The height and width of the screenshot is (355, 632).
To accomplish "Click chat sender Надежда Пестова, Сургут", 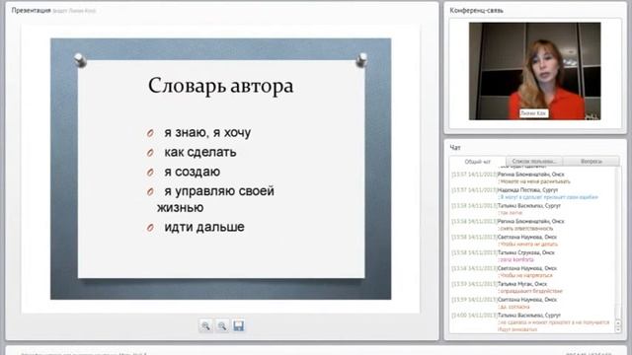I will pos(527,189).
